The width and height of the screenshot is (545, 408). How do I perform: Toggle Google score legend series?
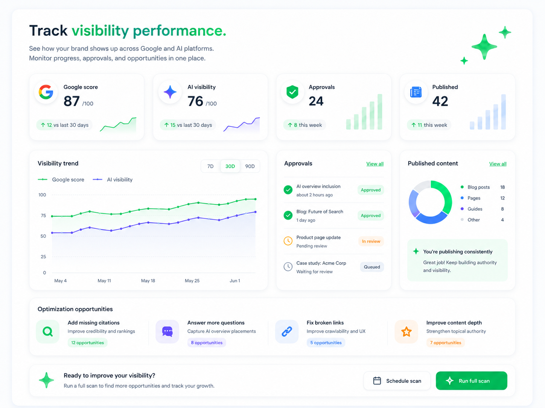click(x=61, y=180)
